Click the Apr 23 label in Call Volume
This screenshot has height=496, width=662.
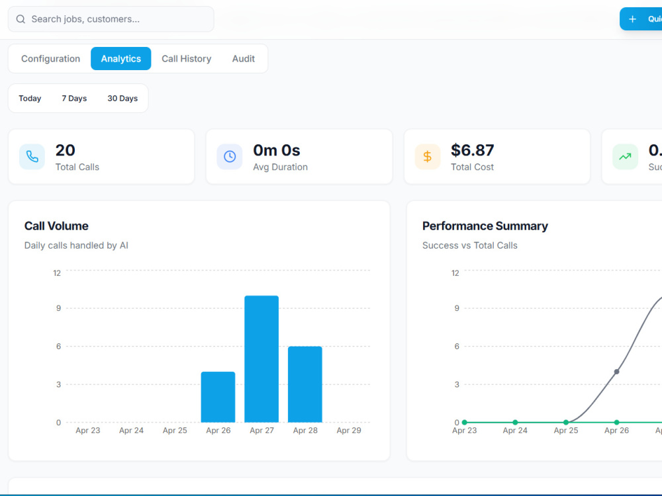point(88,431)
